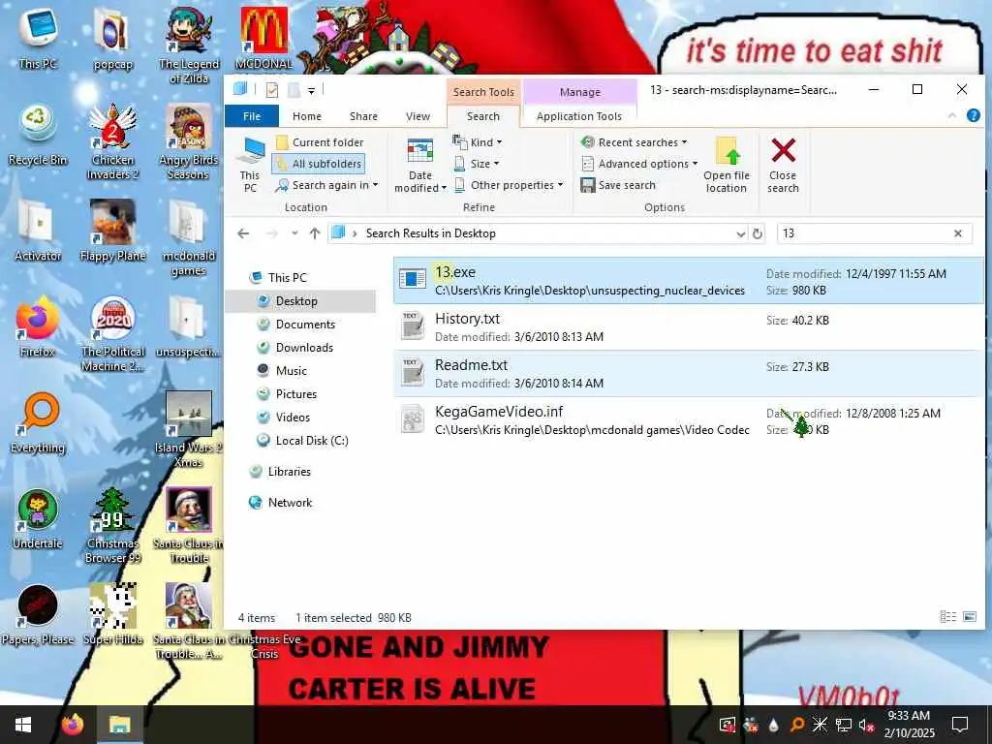Switch to large thumbnails view icon
Viewport: 992px width, 744px height.
(x=969, y=616)
